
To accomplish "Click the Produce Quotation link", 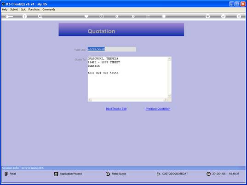I will 158,109.
